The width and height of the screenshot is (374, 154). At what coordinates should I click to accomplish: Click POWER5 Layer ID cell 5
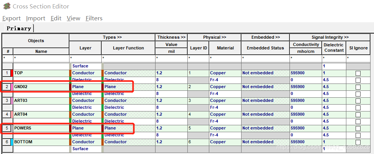pyautogui.click(x=199, y=128)
